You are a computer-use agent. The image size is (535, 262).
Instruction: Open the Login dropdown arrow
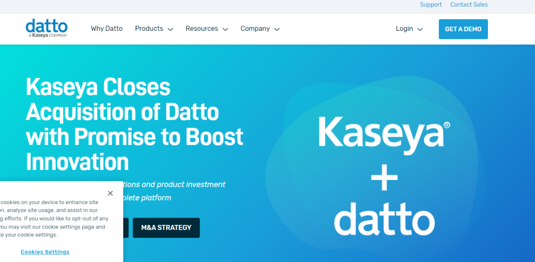click(x=420, y=29)
